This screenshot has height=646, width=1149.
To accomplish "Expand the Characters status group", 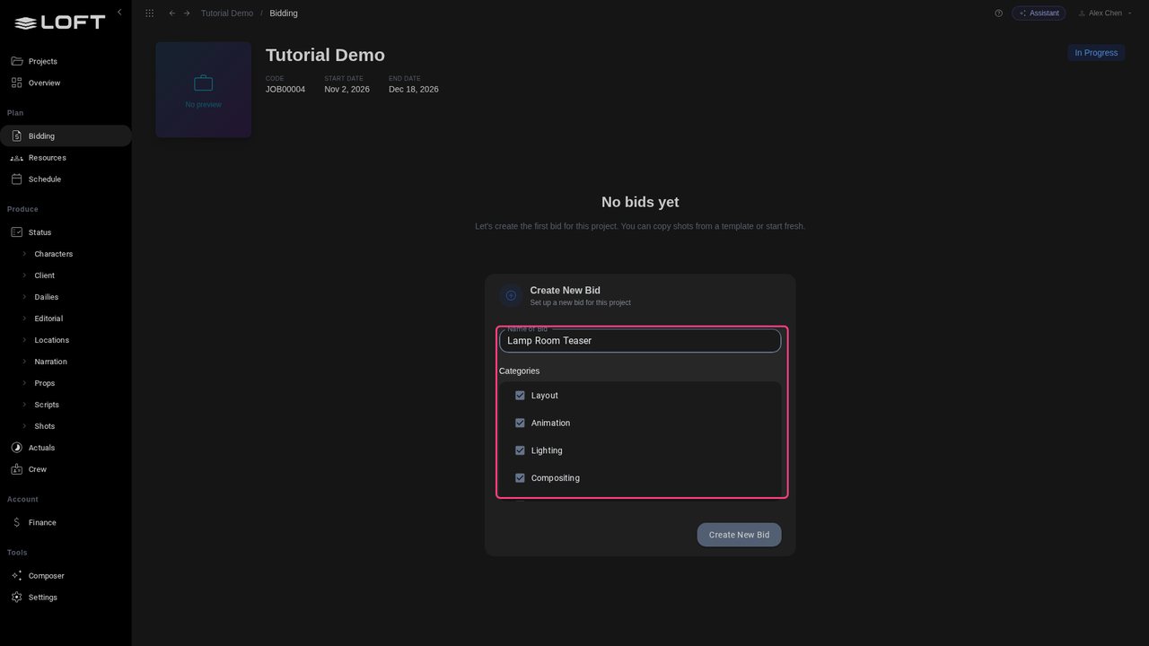I will click(24, 254).
